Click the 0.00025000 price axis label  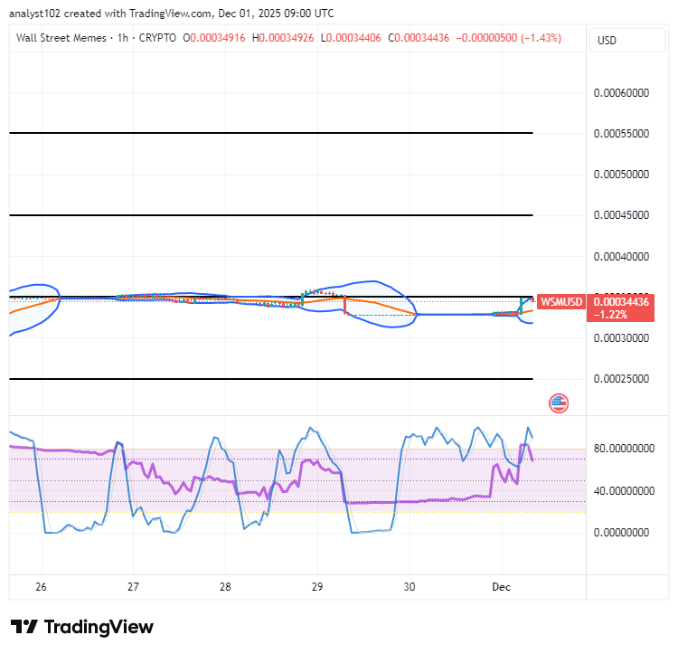click(x=621, y=378)
